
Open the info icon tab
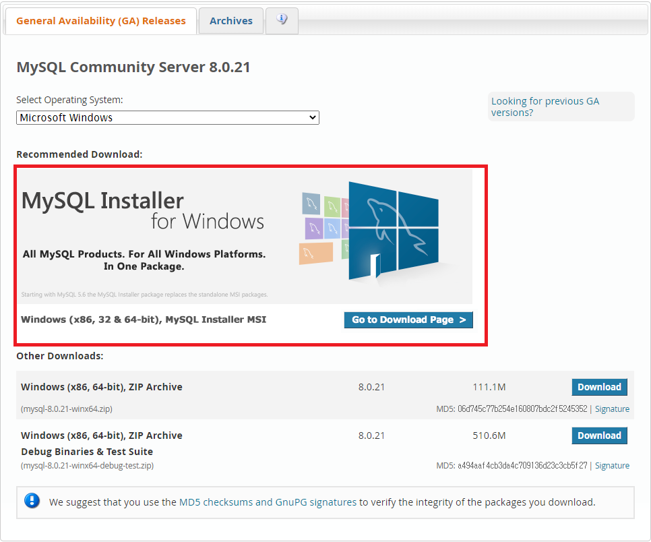tap(282, 20)
